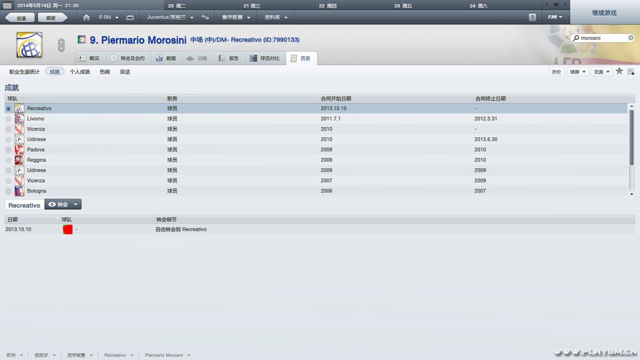Open the Juventus/英格兰 dropdown menu
640x360 pixels.
click(x=170, y=17)
